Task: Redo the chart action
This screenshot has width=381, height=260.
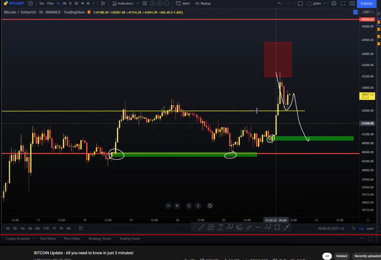Action: coord(288,3)
